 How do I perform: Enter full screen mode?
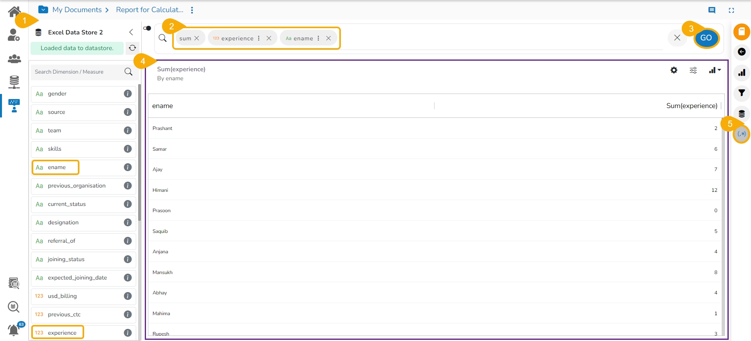pyautogui.click(x=731, y=10)
